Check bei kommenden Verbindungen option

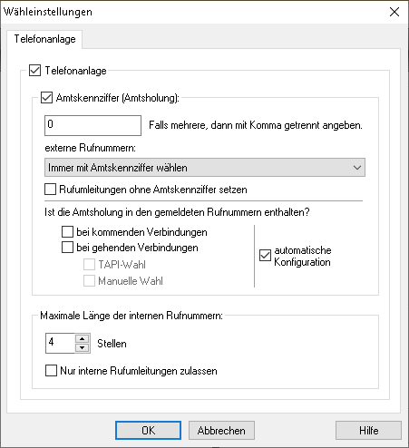point(67,232)
